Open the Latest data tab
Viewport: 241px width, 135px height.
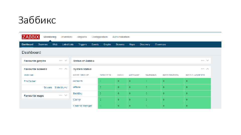[x=68, y=44]
